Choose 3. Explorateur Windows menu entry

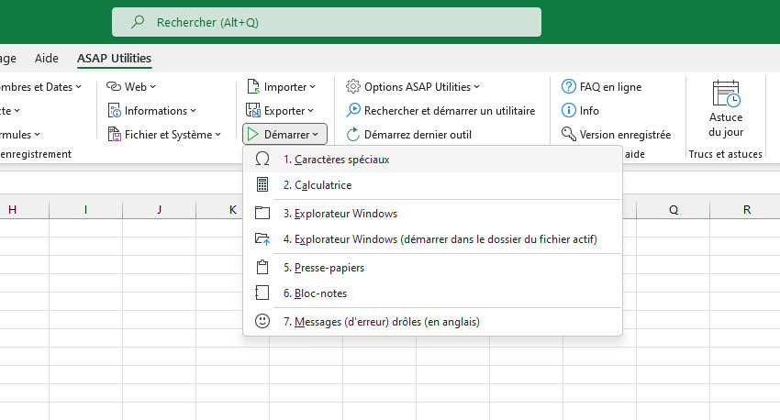(432, 214)
